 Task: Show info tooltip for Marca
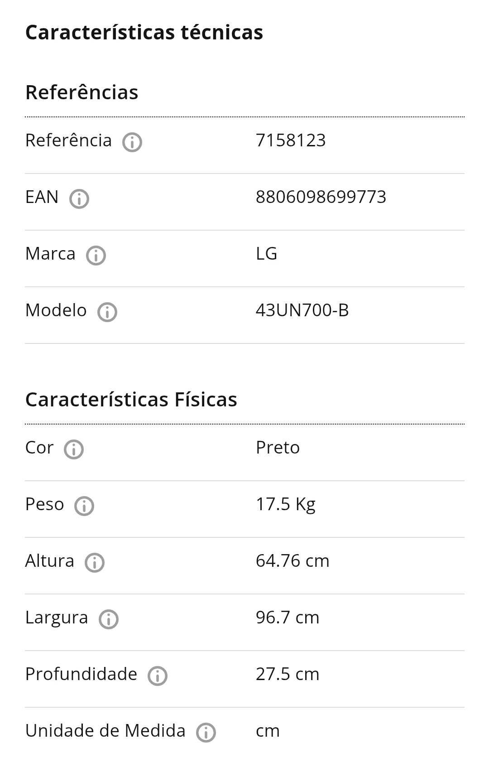(x=96, y=256)
